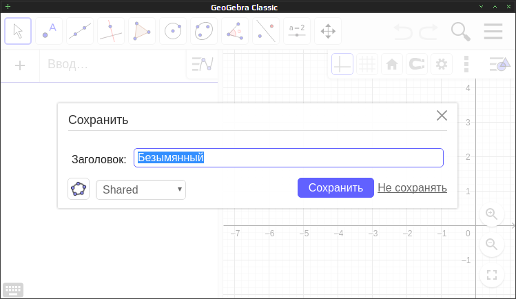Close the Сохранить dialog with X

(x=442, y=116)
